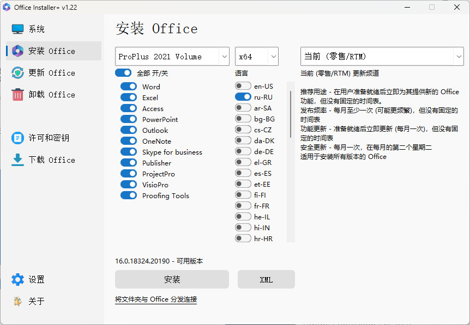470x325 pixels.
Task: Click the blue document icon for 许可和密钥
Action: pyautogui.click(x=17, y=138)
